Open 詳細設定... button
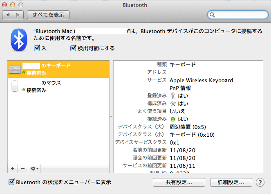 tap(231, 183)
